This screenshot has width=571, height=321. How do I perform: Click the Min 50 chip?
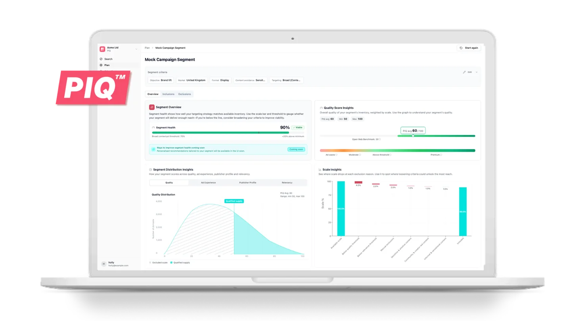tap(343, 119)
